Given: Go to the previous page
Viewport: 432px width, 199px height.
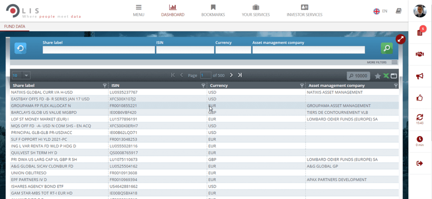Looking at the screenshot, I should [181, 75].
